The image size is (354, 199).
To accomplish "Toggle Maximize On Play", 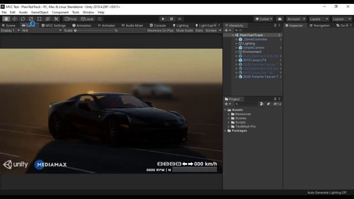I will [160, 30].
